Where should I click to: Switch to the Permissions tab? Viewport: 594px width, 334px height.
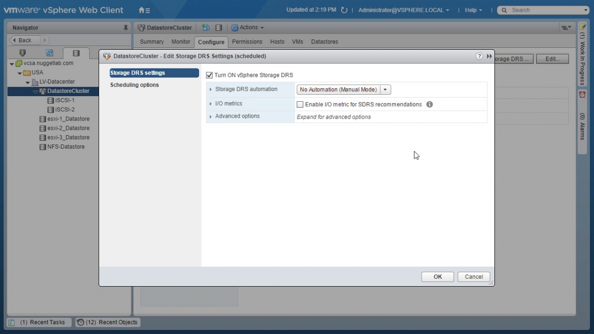pyautogui.click(x=247, y=42)
